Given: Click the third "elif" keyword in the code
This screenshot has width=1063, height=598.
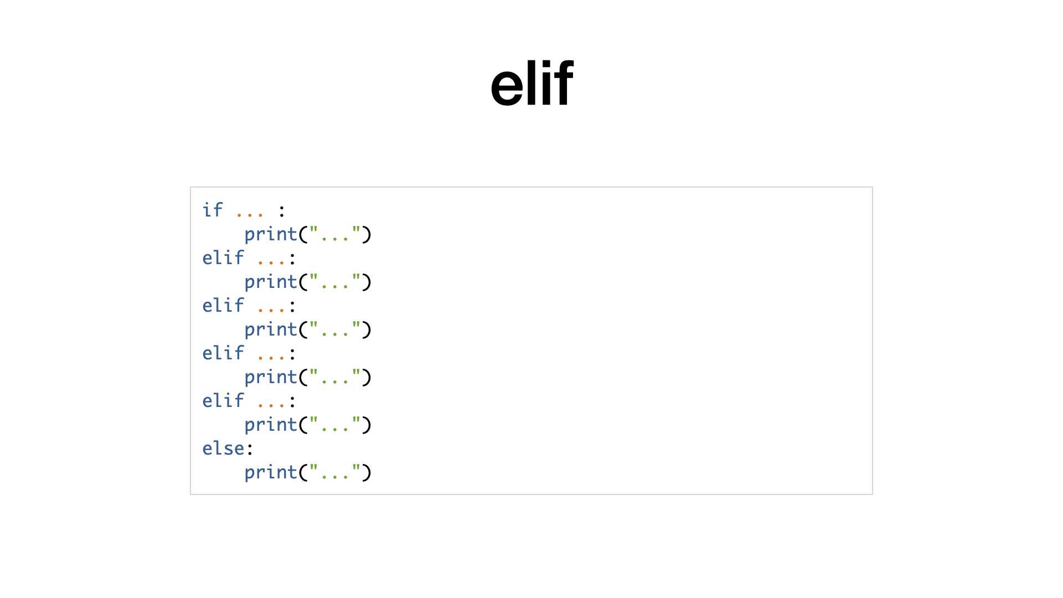Looking at the screenshot, I should [x=223, y=353].
